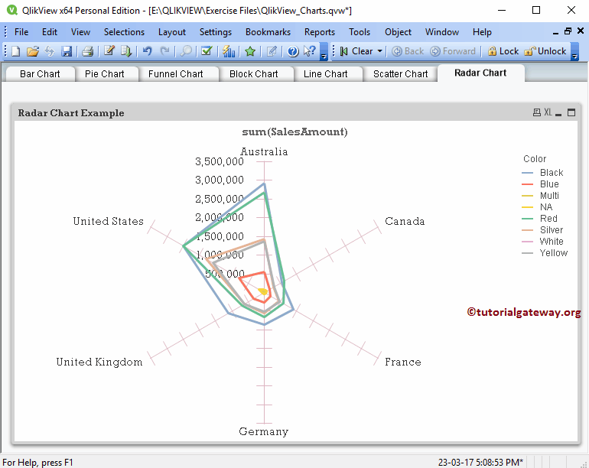Open the Object menu
589x468 pixels.
[398, 32]
